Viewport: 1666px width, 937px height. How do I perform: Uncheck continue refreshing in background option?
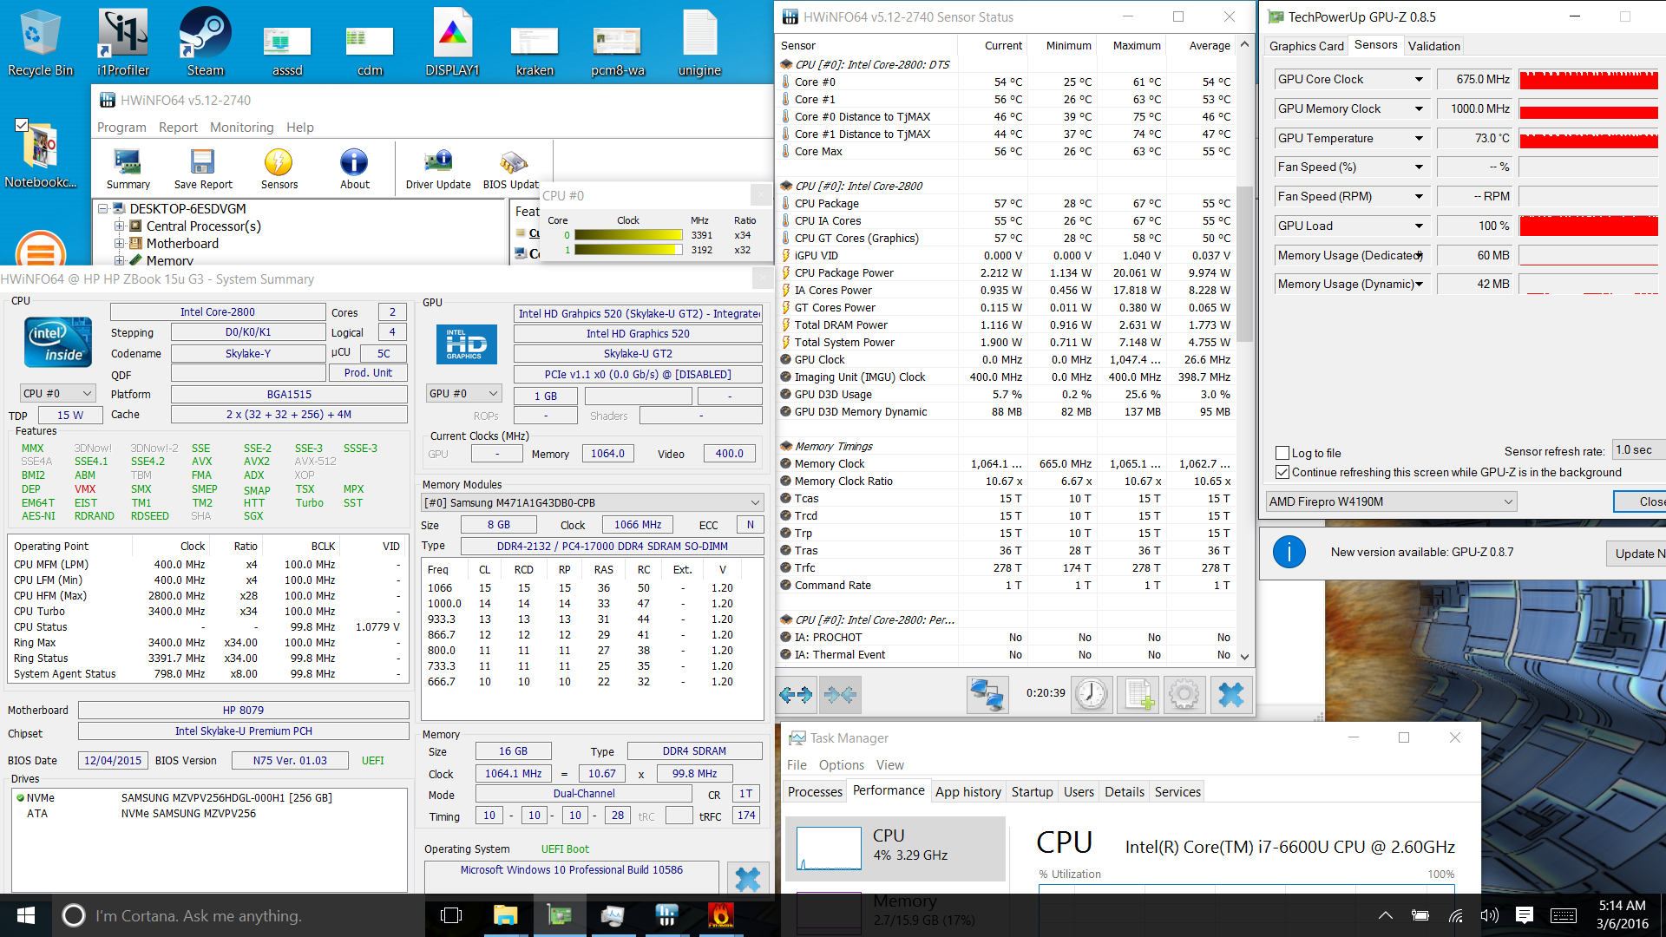1282,472
